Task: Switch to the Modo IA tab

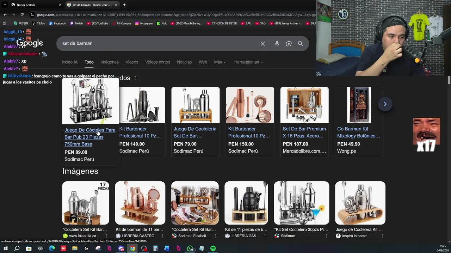Action: click(x=70, y=62)
